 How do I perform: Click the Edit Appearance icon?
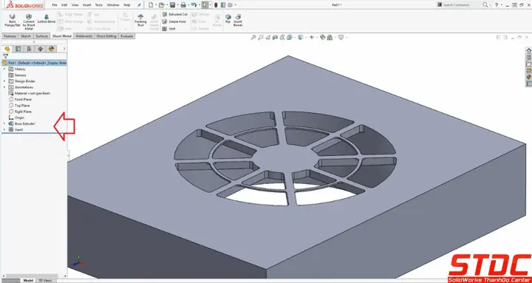[x=322, y=38]
